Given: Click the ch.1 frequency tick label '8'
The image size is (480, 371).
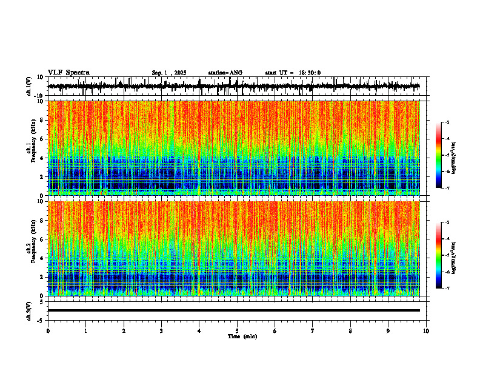Looking at the screenshot, I should 42,120.
